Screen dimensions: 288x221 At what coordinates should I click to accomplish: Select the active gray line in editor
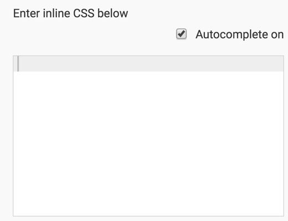148,64
